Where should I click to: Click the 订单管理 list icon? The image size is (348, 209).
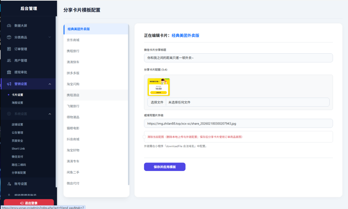point(9,49)
